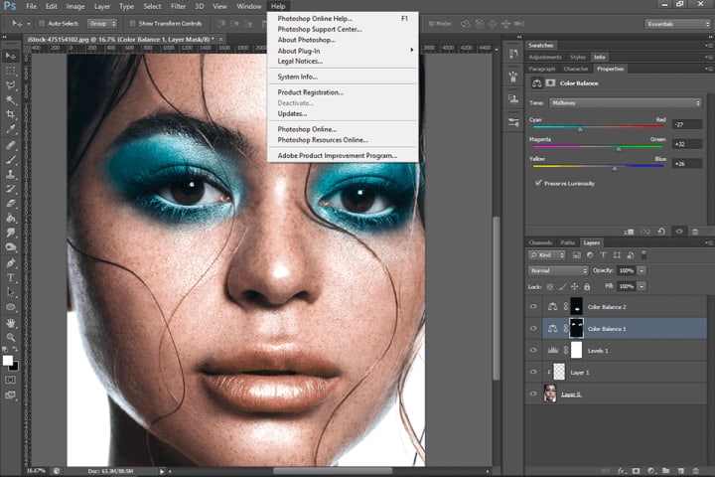
Task: Toggle the layer filter on/off switch
Action: pyautogui.click(x=643, y=254)
